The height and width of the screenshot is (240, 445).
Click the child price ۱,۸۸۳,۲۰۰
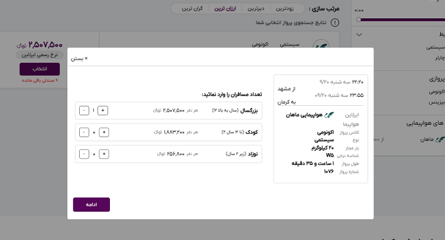point(174,132)
